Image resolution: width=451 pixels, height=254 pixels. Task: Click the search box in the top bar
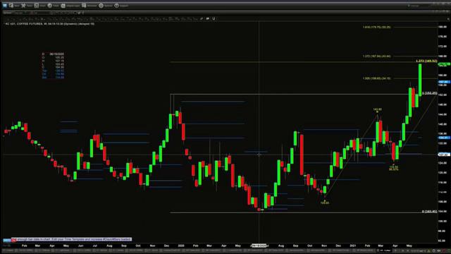(419, 6)
